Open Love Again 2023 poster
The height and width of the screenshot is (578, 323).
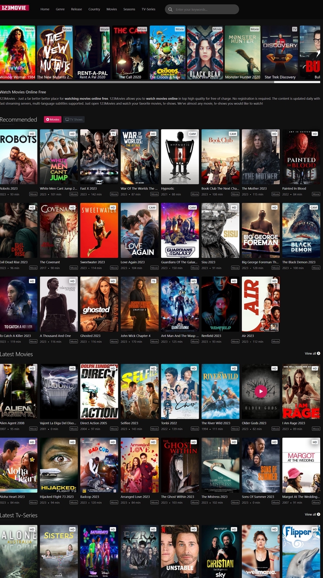coord(140,231)
